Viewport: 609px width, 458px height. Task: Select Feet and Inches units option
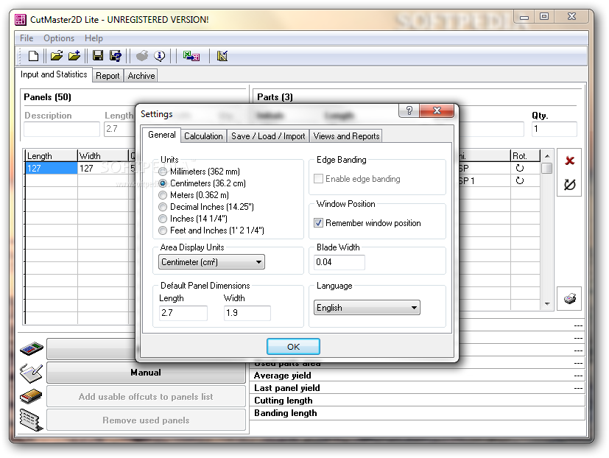[x=163, y=230]
